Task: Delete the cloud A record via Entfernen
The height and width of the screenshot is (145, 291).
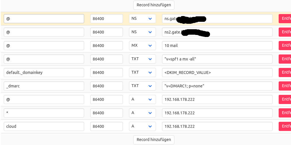Action: click(x=285, y=126)
